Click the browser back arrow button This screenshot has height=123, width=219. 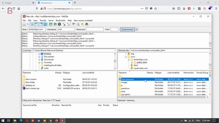coord(3,9)
